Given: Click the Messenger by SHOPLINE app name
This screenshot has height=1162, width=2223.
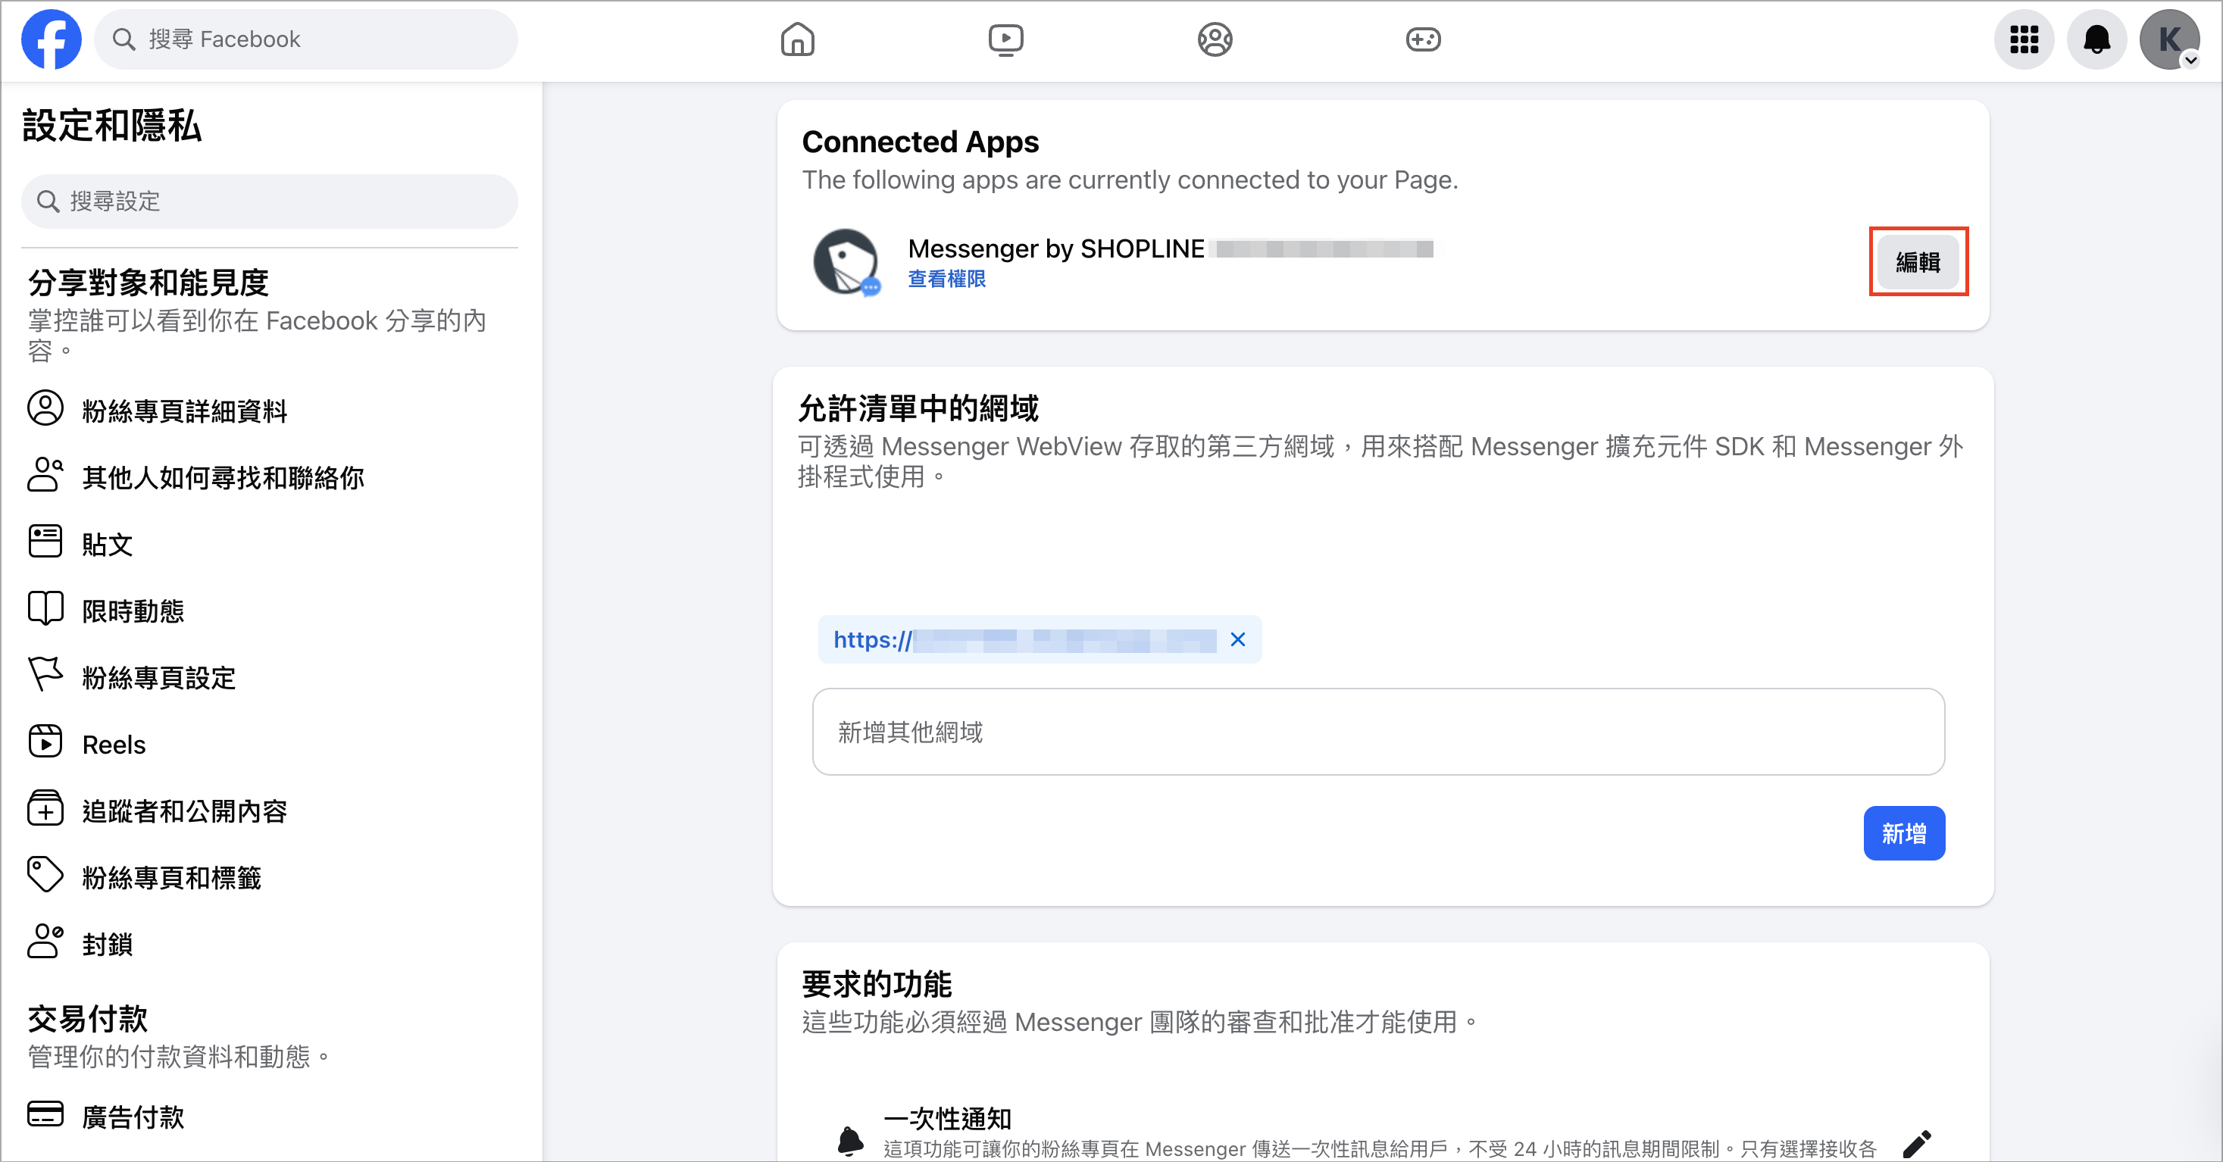Looking at the screenshot, I should pyautogui.click(x=1055, y=248).
